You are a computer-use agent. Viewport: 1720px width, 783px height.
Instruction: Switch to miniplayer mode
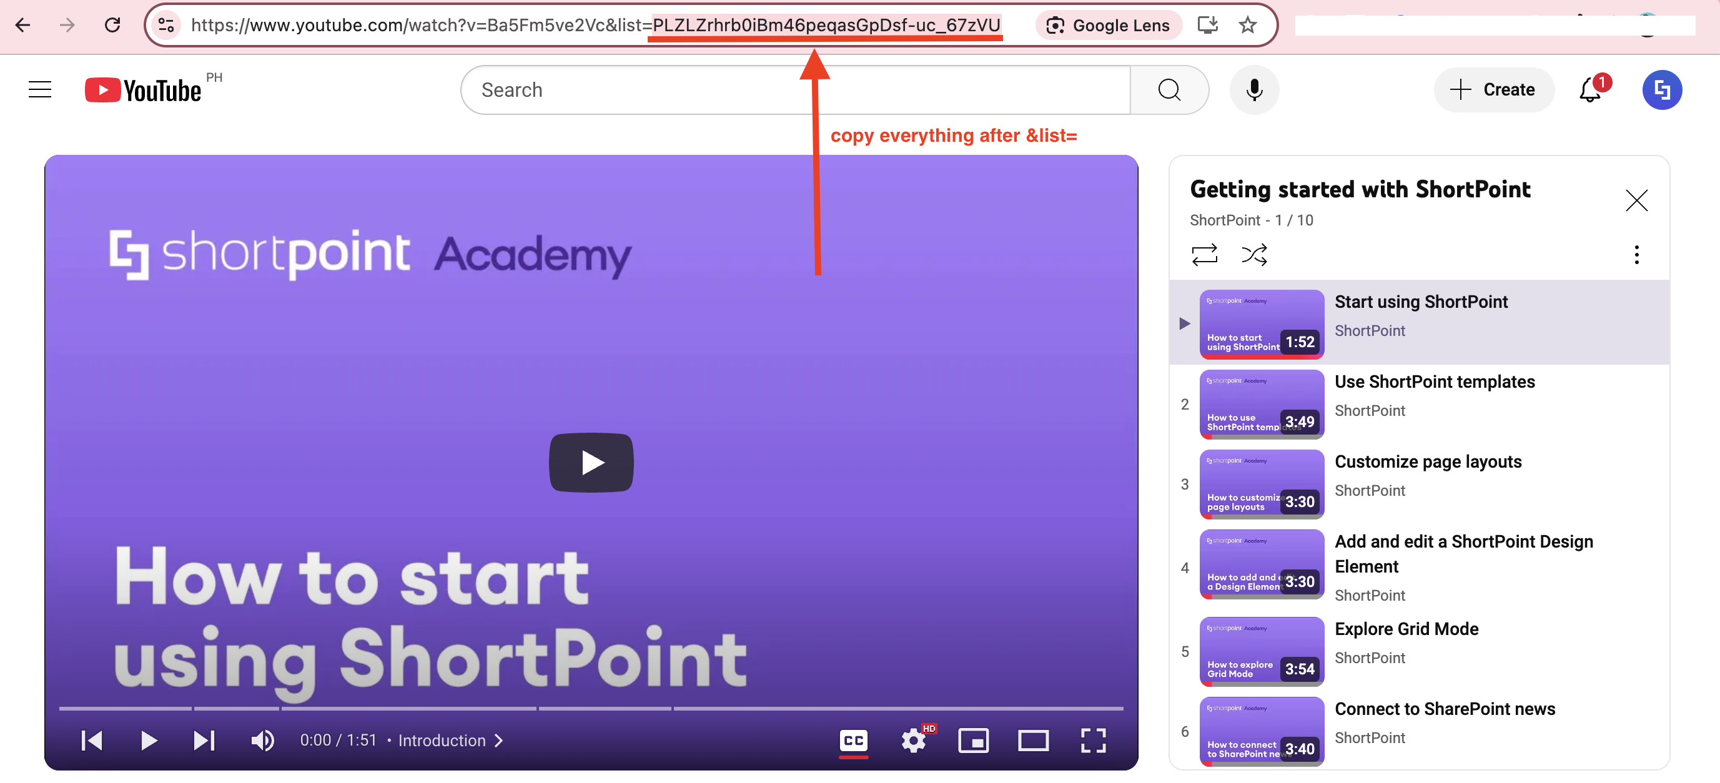973,741
